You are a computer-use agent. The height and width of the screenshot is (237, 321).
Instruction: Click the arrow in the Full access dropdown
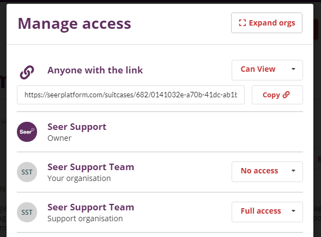[x=293, y=211]
